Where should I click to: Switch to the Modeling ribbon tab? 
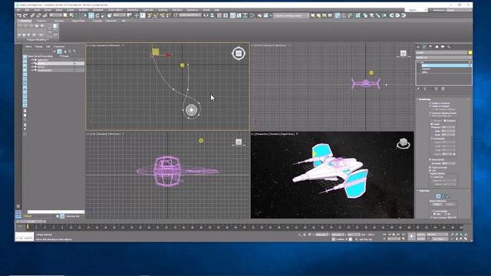click(25, 21)
